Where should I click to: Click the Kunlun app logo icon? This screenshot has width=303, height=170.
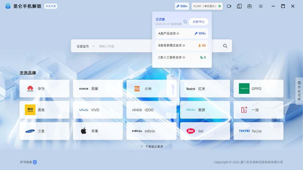(8, 6)
